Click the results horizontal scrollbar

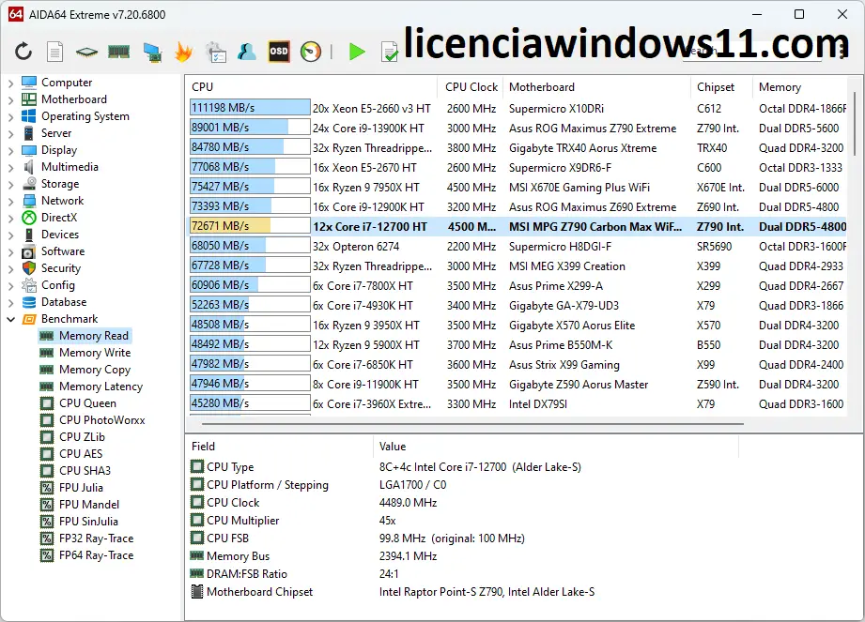(472, 424)
